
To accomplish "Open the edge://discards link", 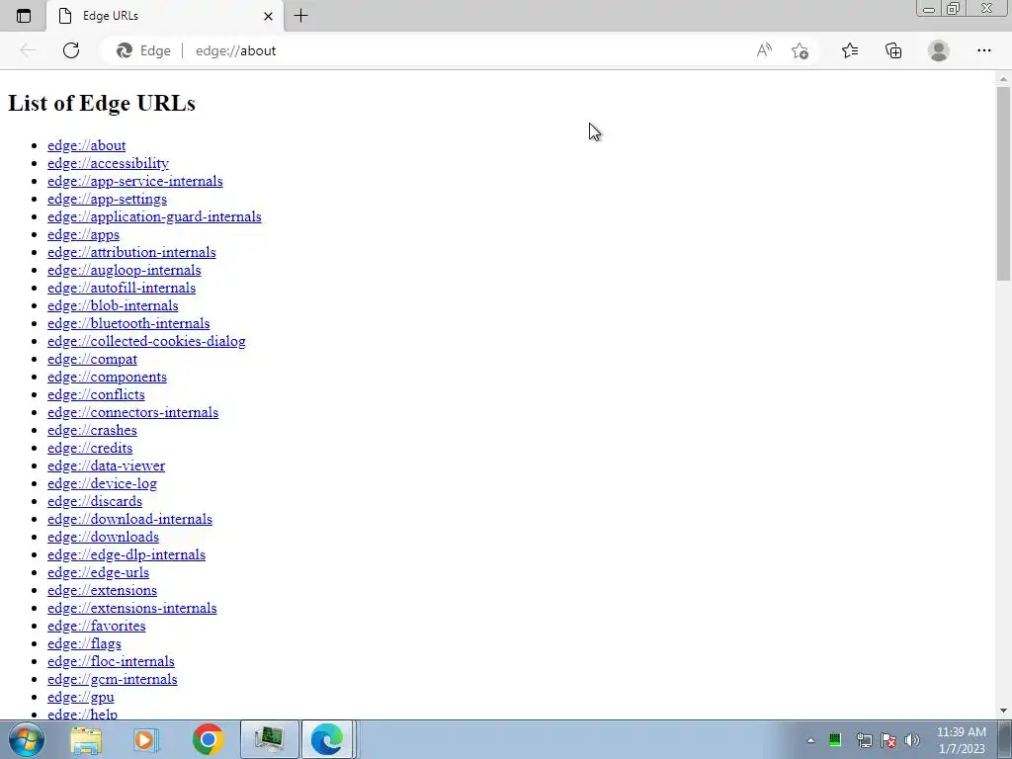I will coord(95,501).
